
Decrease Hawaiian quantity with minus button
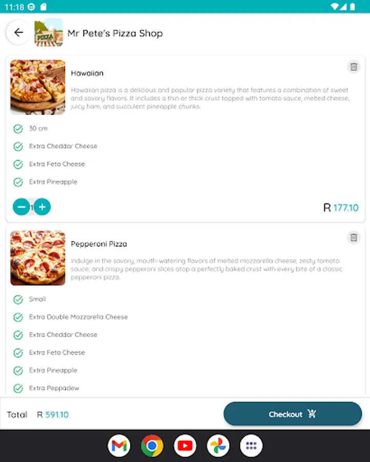tap(21, 207)
